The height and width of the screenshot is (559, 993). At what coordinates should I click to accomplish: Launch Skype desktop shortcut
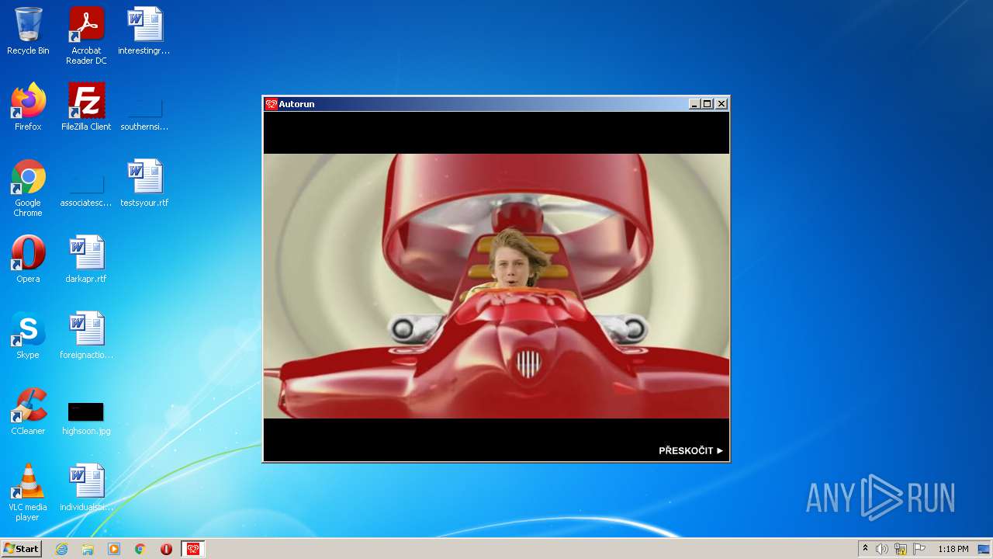pos(28,335)
